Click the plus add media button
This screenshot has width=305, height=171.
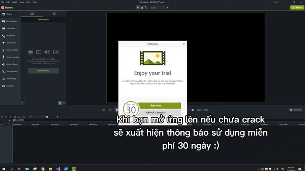pos(23,103)
